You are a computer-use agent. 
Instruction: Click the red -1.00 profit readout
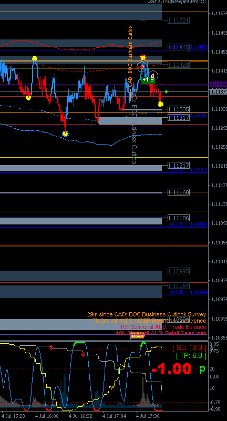(171, 369)
